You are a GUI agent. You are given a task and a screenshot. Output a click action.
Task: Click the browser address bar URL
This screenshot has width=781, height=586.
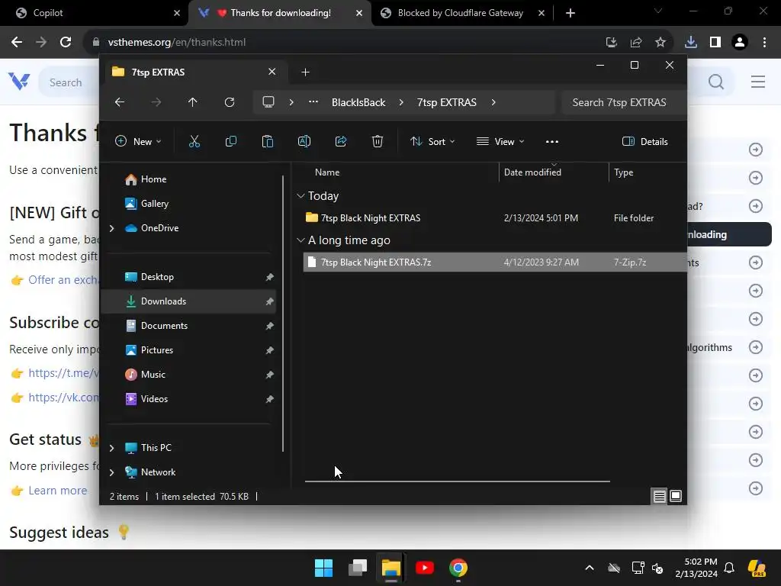coord(177,43)
